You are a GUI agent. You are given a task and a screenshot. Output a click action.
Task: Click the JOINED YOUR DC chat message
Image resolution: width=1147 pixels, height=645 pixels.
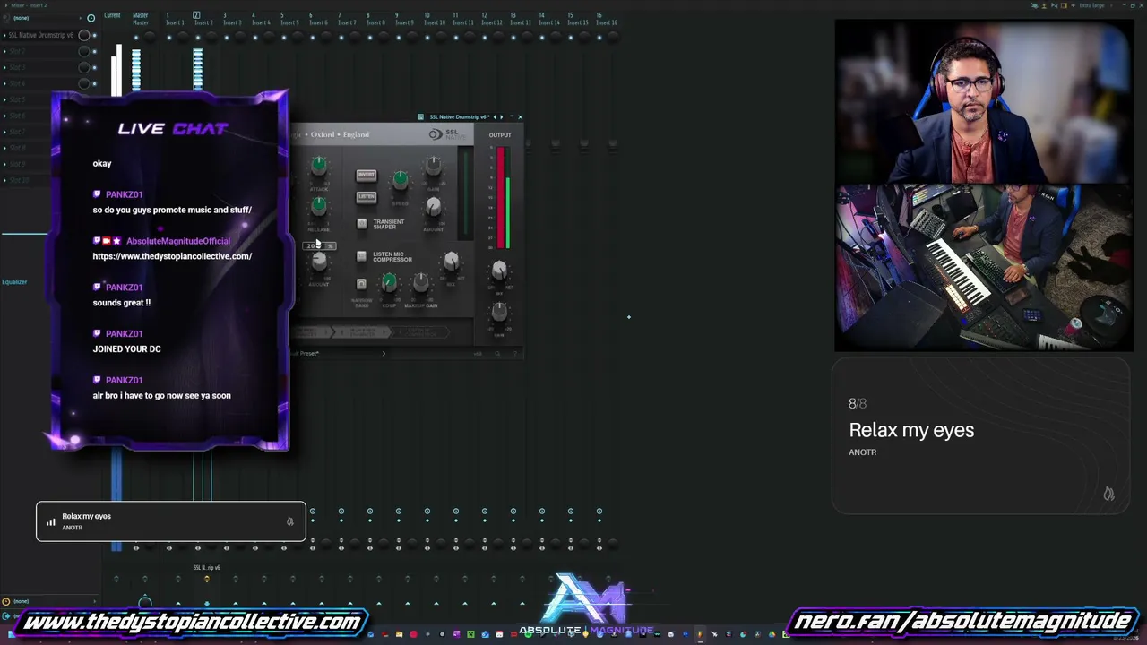[x=127, y=349]
